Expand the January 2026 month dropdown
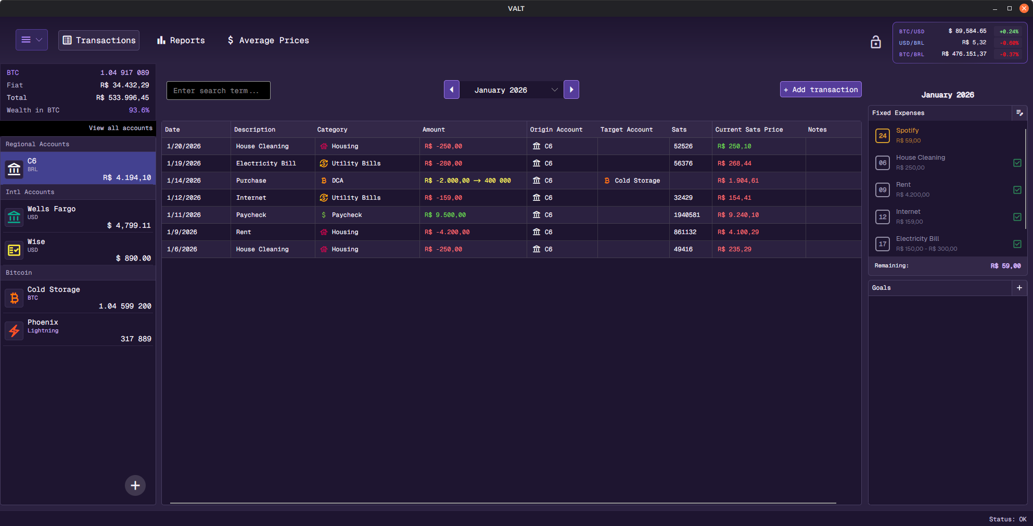This screenshot has width=1033, height=526. click(554, 90)
